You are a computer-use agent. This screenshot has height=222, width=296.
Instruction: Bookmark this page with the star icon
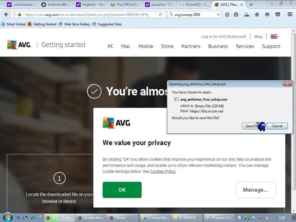coord(227,14)
